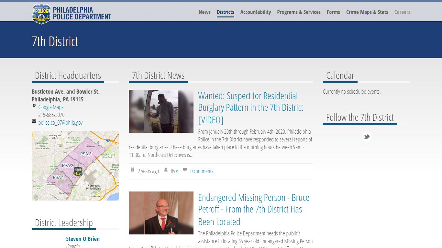Click 'Bustleton Ave. and Bowler St.' address line
Image resolution: width=442 pixels, height=248 pixels.
(66, 92)
